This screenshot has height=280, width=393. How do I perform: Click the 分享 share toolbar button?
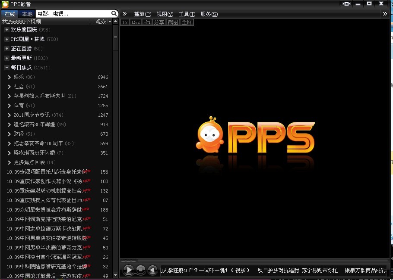coord(159,22)
